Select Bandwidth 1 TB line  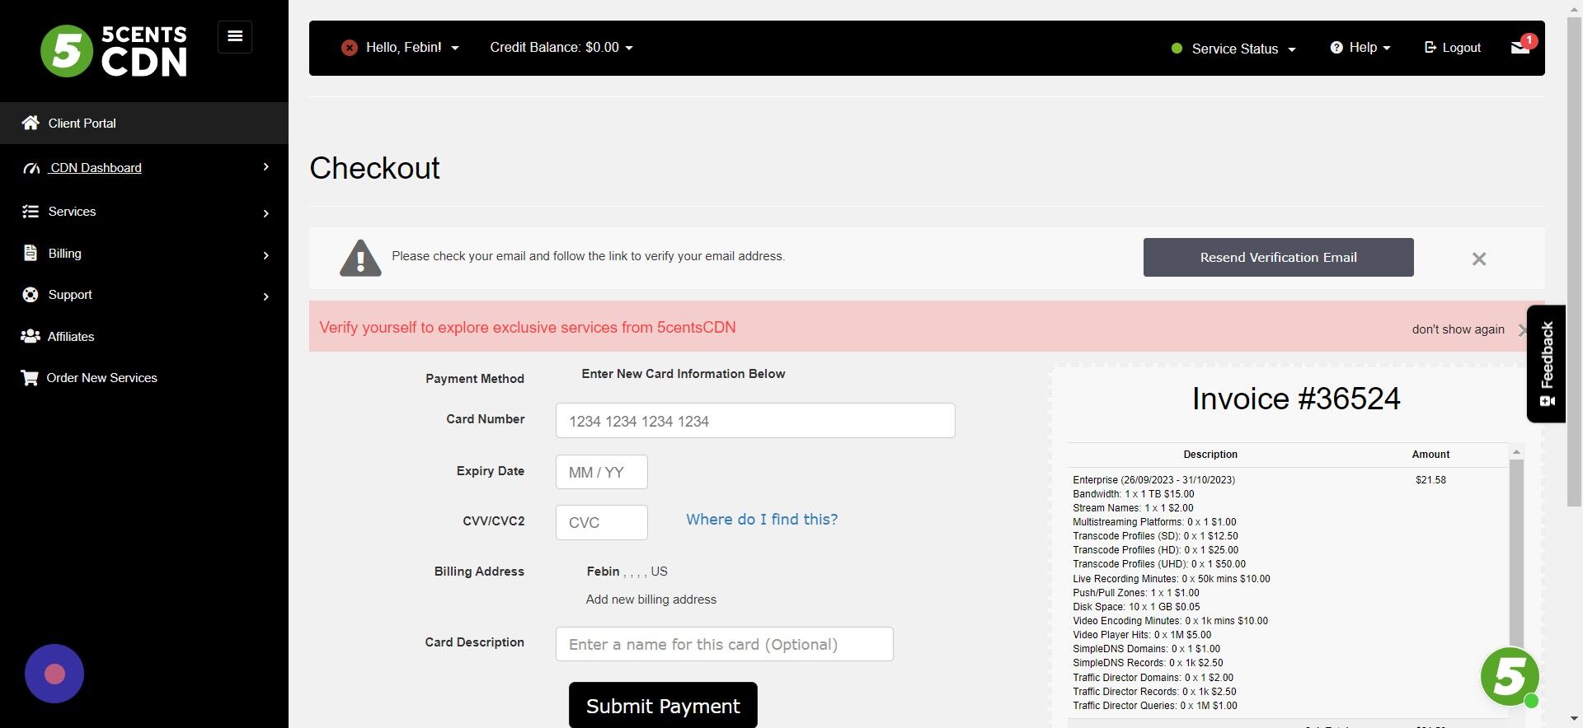click(1134, 494)
